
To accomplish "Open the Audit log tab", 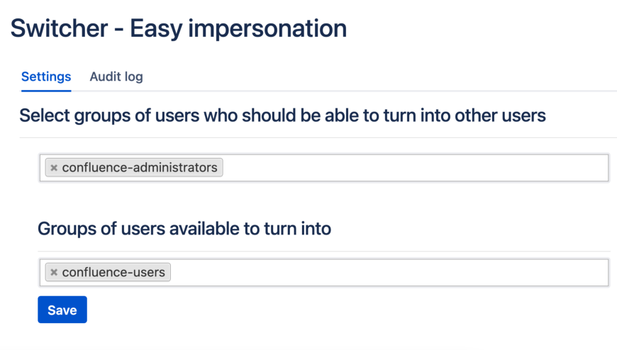I will tap(116, 77).
